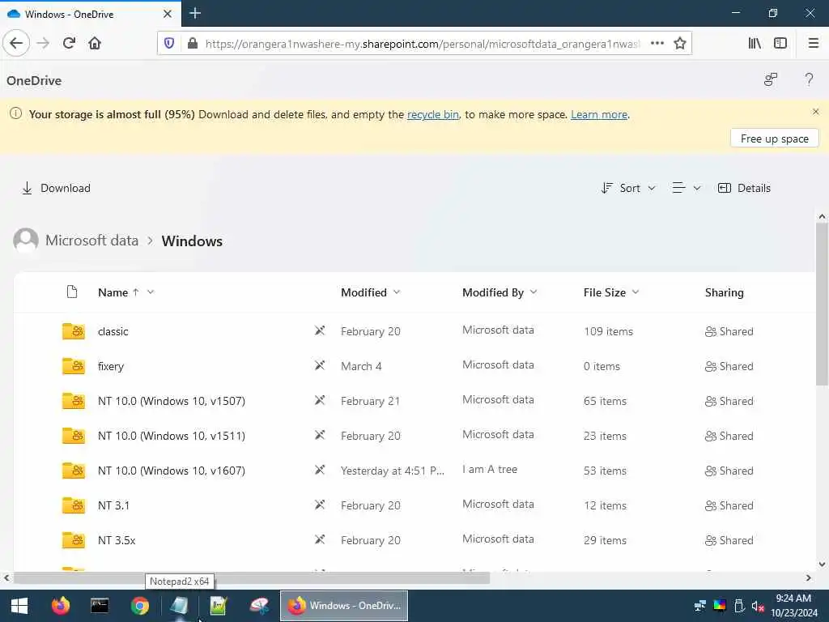829x622 pixels.
Task: Open OneDrive help question mark
Action: pyautogui.click(x=809, y=80)
